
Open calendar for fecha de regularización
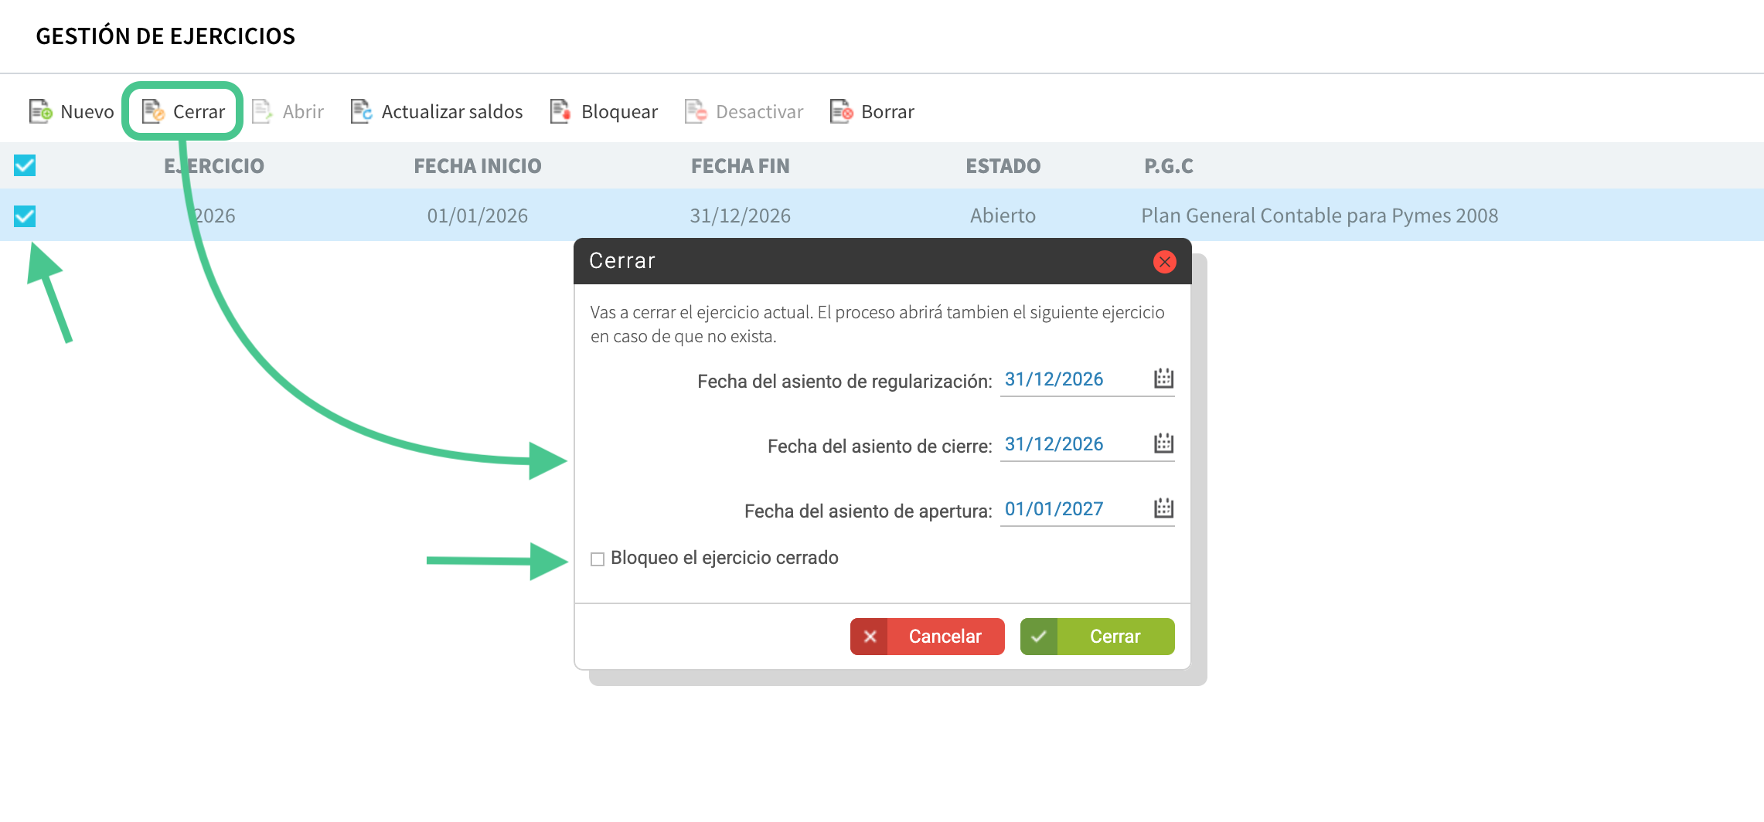click(1163, 379)
